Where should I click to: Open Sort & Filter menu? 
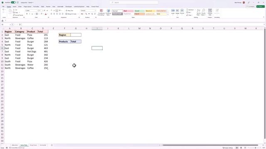coord(199,12)
